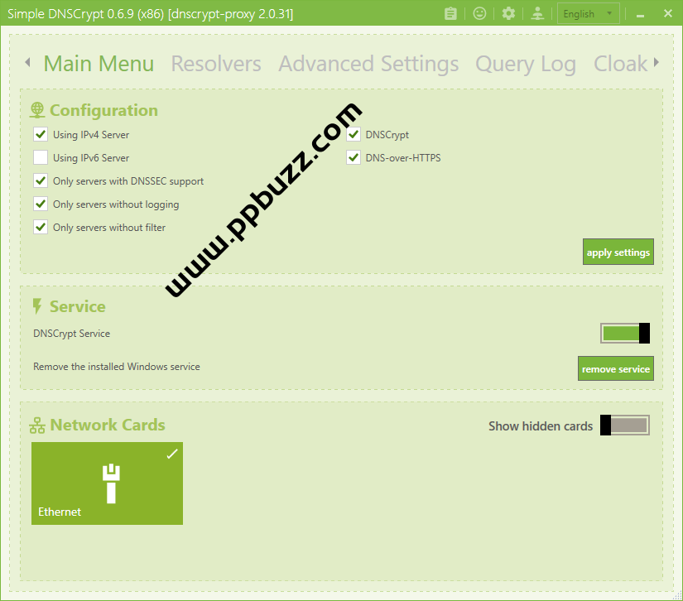Click the remove service button
683x601 pixels.
pos(615,369)
